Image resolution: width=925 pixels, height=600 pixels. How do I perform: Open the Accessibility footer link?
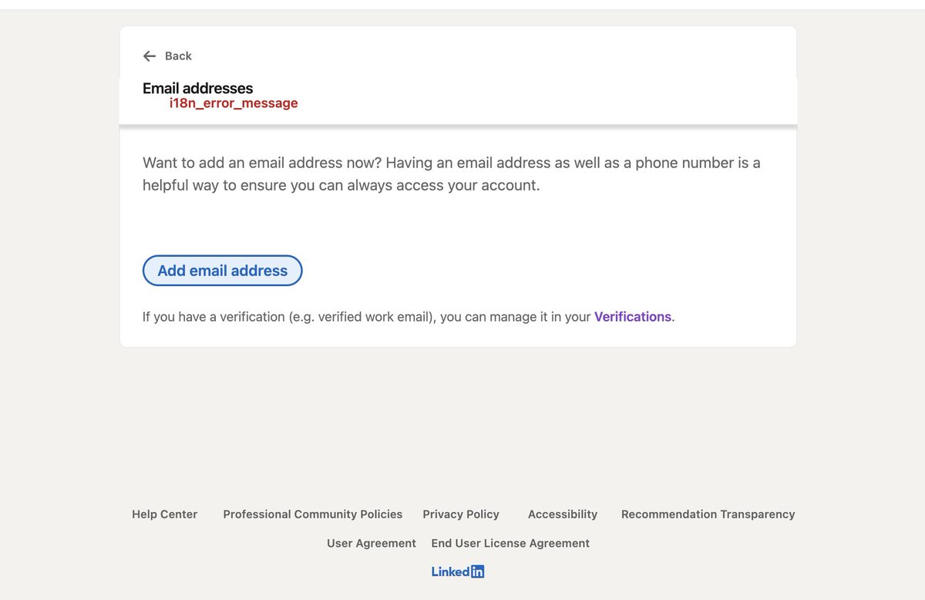[x=563, y=514]
